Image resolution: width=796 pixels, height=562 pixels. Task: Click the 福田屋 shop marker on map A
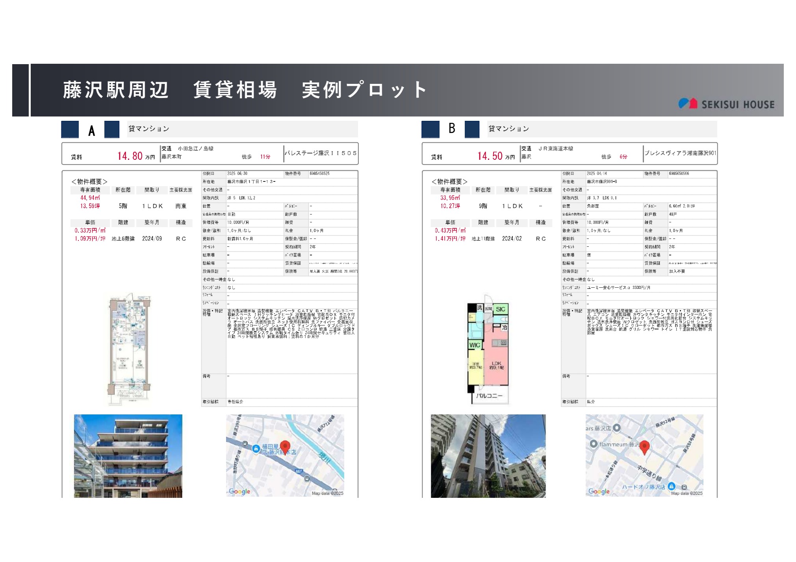[x=256, y=448]
